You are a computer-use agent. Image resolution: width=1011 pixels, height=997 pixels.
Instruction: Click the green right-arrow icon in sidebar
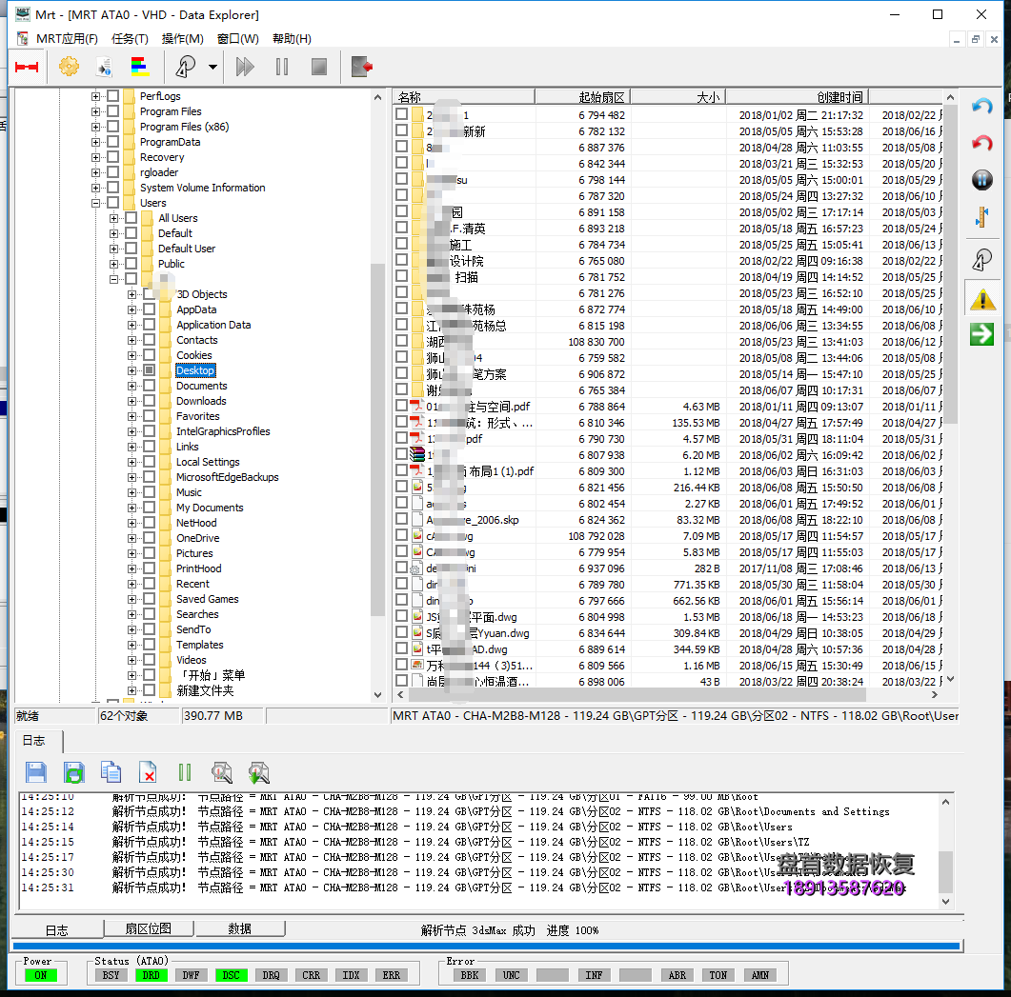[981, 333]
